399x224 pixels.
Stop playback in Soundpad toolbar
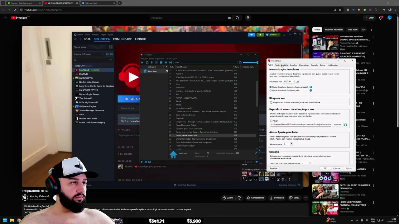pyautogui.click(x=161, y=63)
